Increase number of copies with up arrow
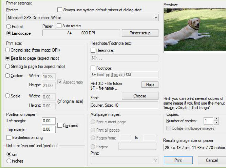226x168 pixels. click(x=216, y=119)
